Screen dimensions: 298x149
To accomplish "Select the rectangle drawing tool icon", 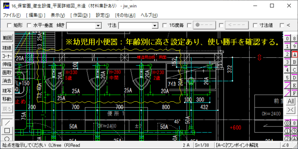I will [7, 130].
